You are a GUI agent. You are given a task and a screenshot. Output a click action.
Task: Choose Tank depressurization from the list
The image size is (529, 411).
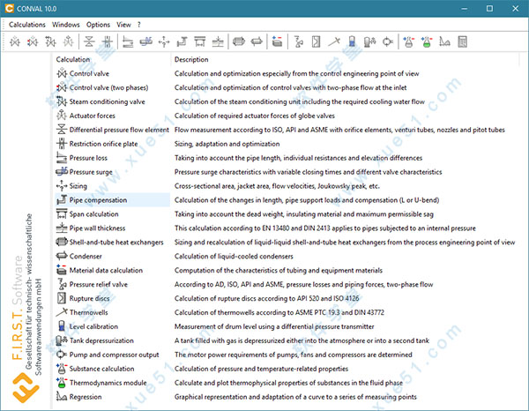click(102, 341)
